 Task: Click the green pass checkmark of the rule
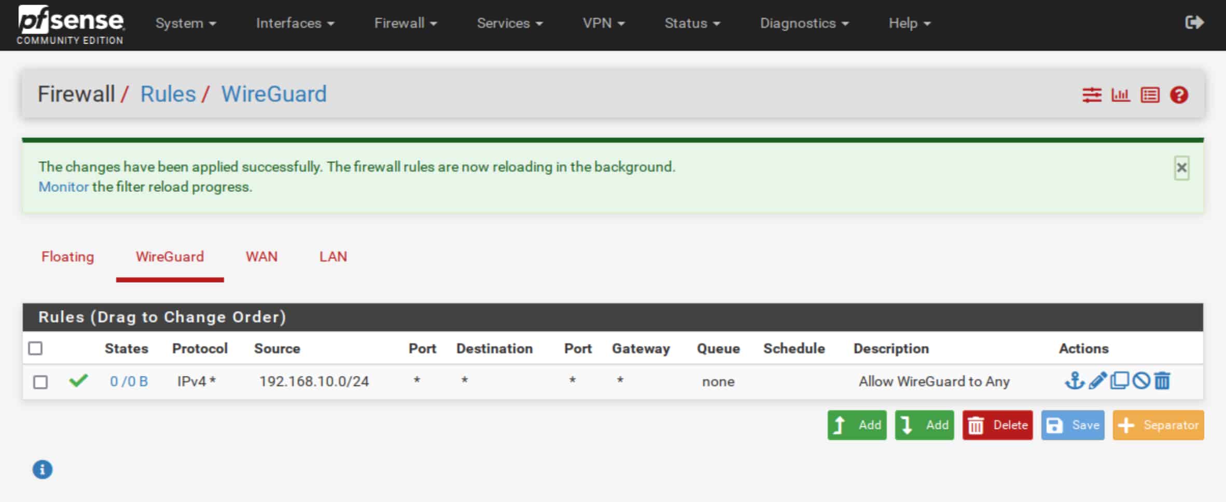tap(78, 381)
